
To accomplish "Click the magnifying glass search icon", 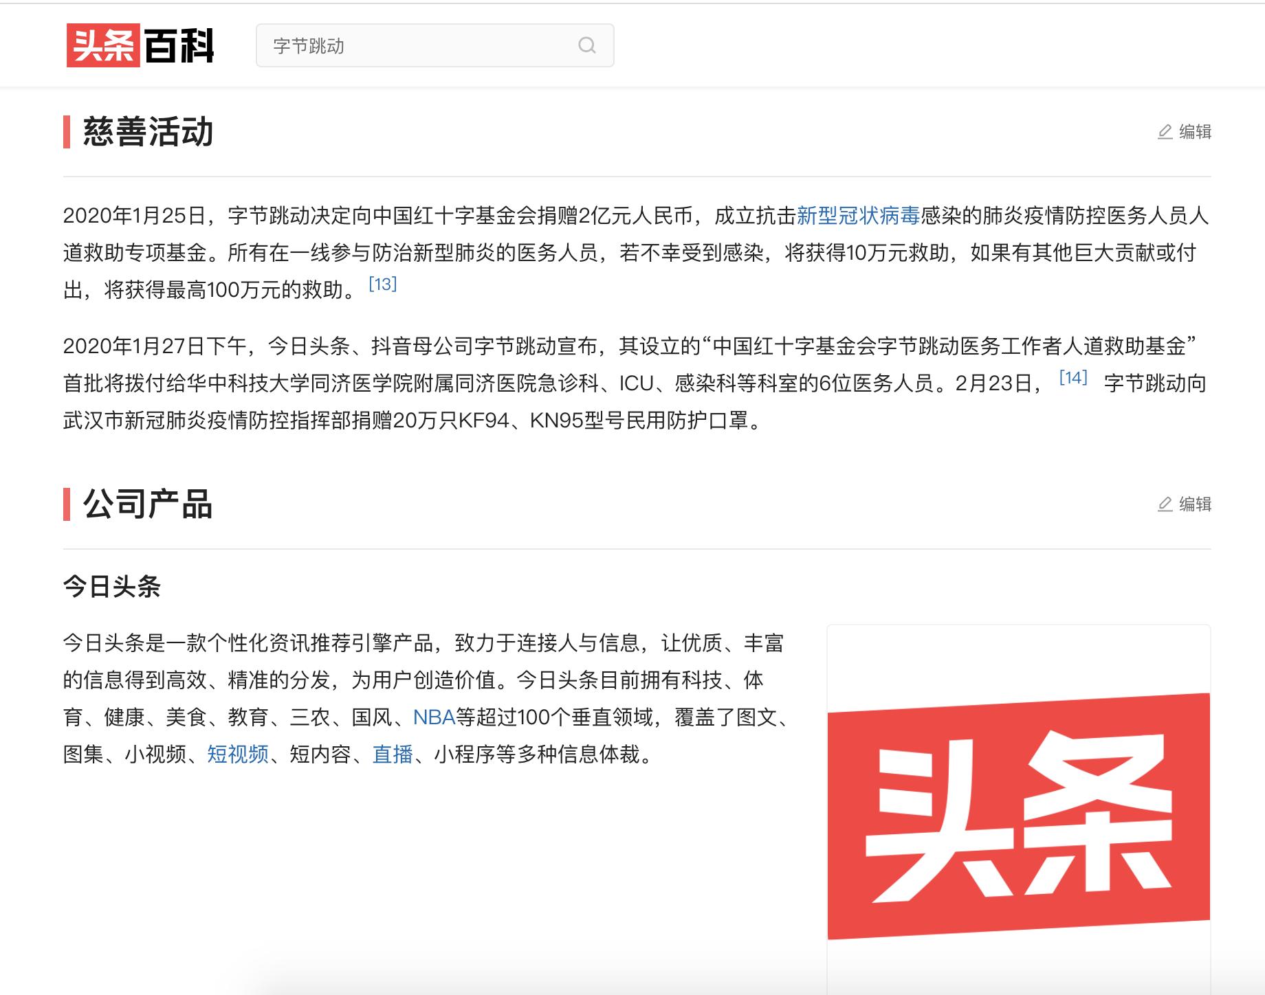I will (586, 45).
